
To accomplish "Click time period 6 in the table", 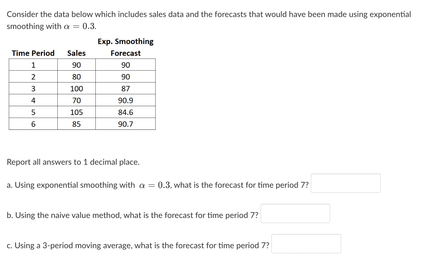I will [x=33, y=124].
